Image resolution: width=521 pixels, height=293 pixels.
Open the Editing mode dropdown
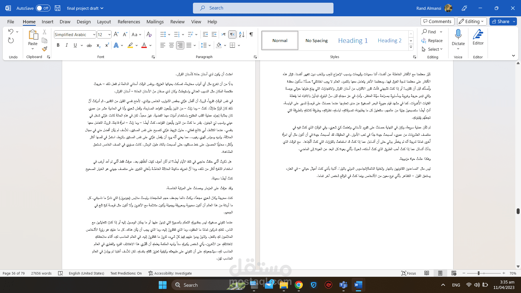[x=472, y=21]
